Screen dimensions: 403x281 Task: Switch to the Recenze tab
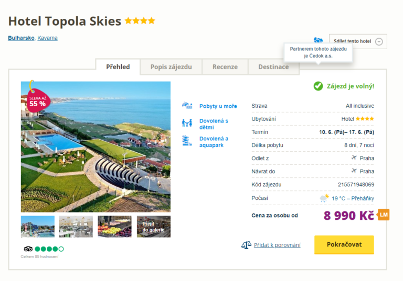[225, 67]
